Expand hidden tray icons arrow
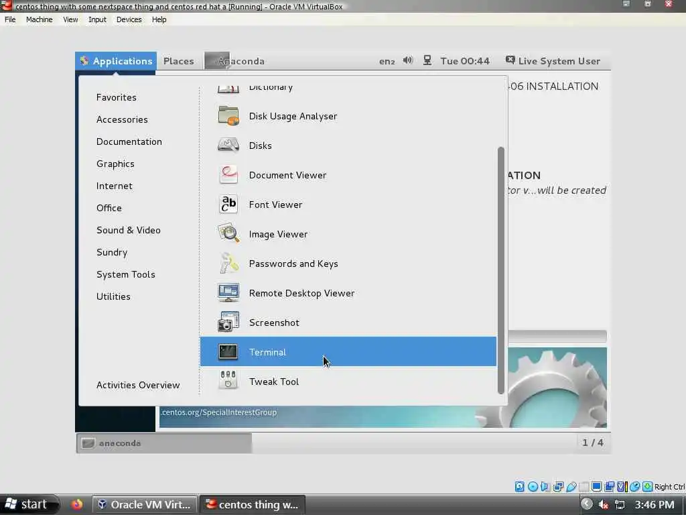 click(587, 504)
